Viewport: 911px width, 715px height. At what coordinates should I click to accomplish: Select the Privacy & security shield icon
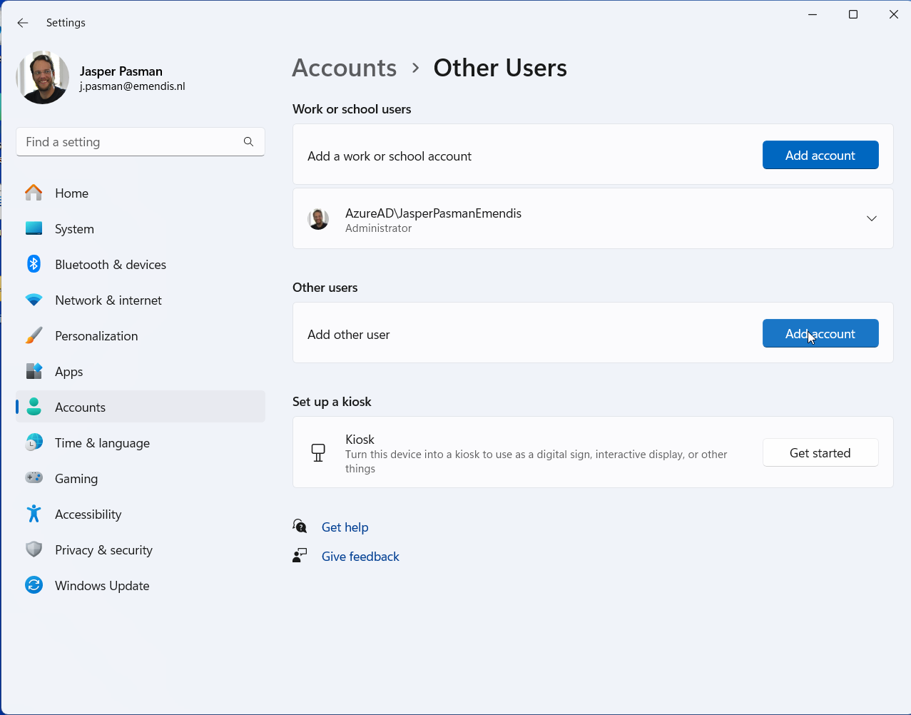point(34,549)
